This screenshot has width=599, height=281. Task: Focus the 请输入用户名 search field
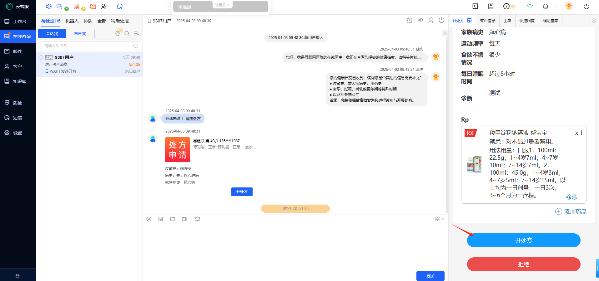(x=91, y=46)
